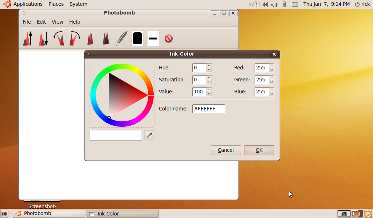This screenshot has width=373, height=218.
Task: Click the red prohibition delete icon
Action: pyautogui.click(x=169, y=39)
